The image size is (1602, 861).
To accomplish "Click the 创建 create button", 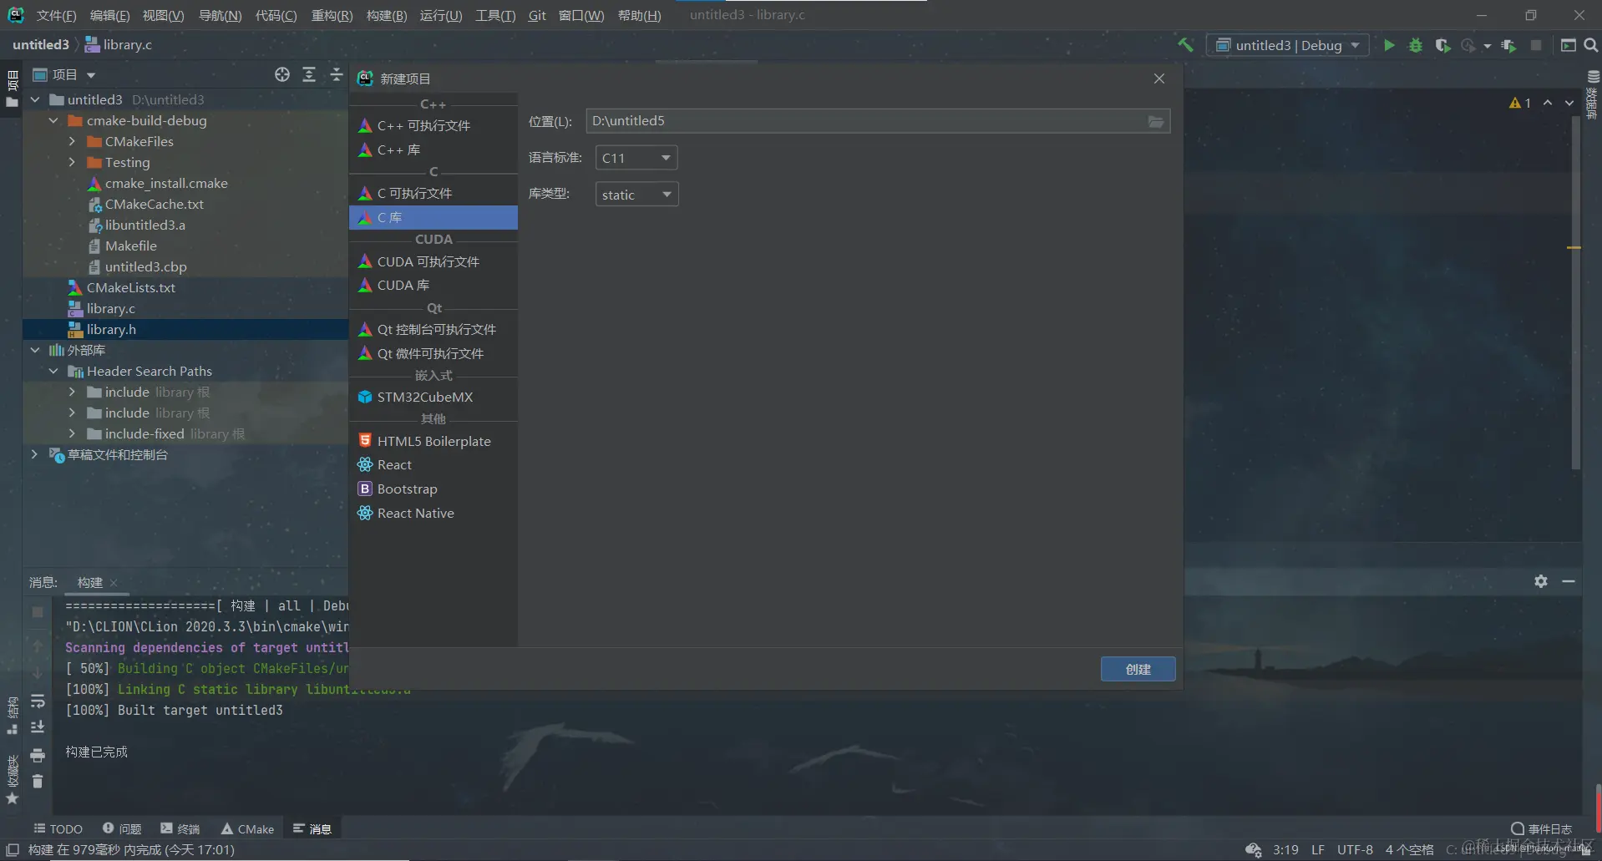I will click(x=1138, y=669).
